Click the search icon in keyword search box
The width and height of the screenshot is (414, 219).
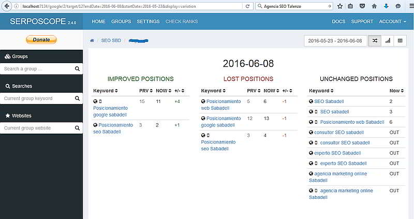(77, 98)
